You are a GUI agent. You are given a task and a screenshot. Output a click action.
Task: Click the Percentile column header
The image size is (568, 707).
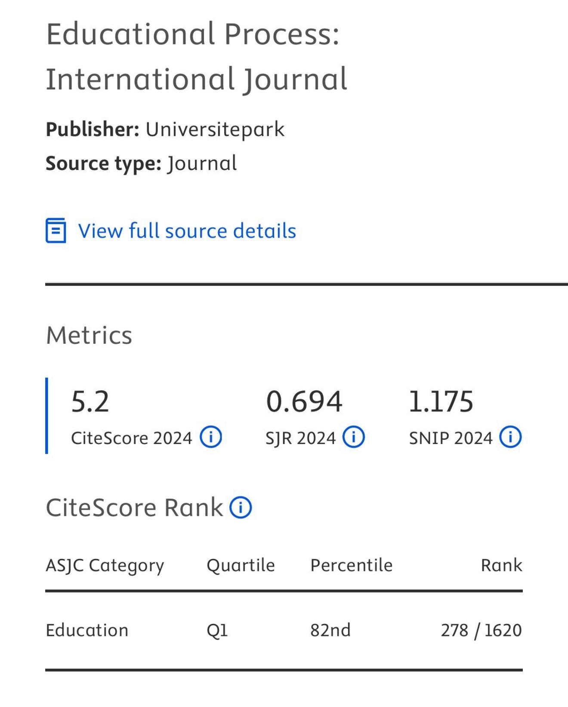pos(352,565)
